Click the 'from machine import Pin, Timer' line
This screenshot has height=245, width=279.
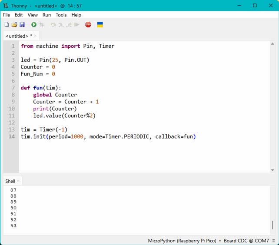[68, 46]
